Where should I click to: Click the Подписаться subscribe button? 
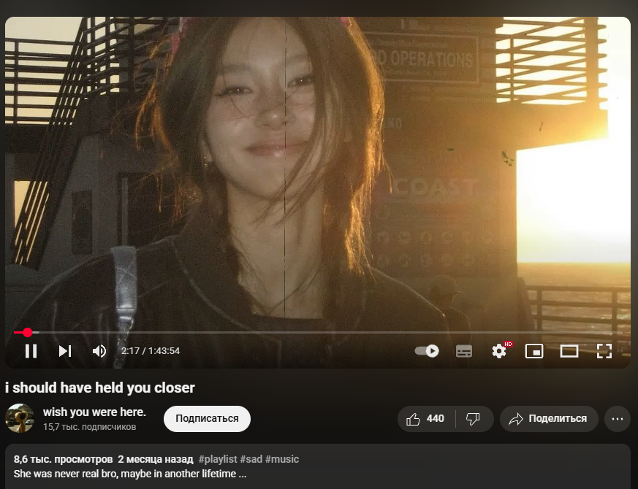pos(207,419)
